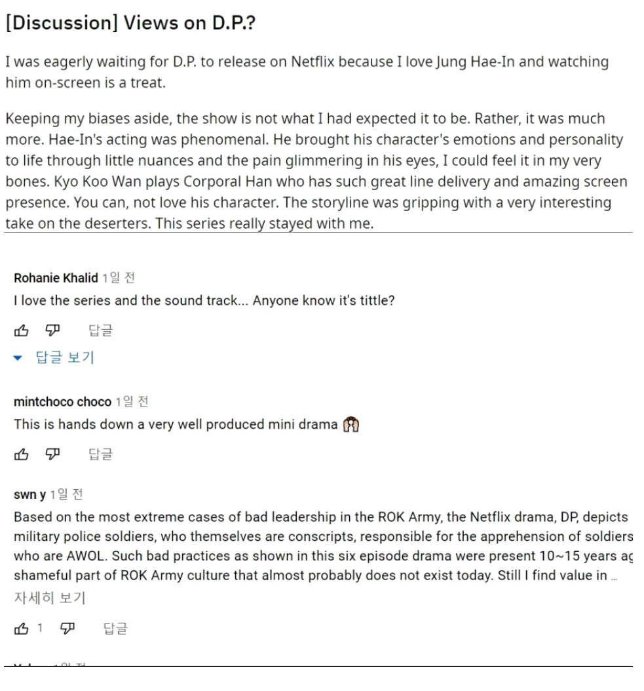The height and width of the screenshot is (691, 644).
Task: Click the 1일 전 timestamp beside Rohanie Khalid
Action: [x=119, y=279]
